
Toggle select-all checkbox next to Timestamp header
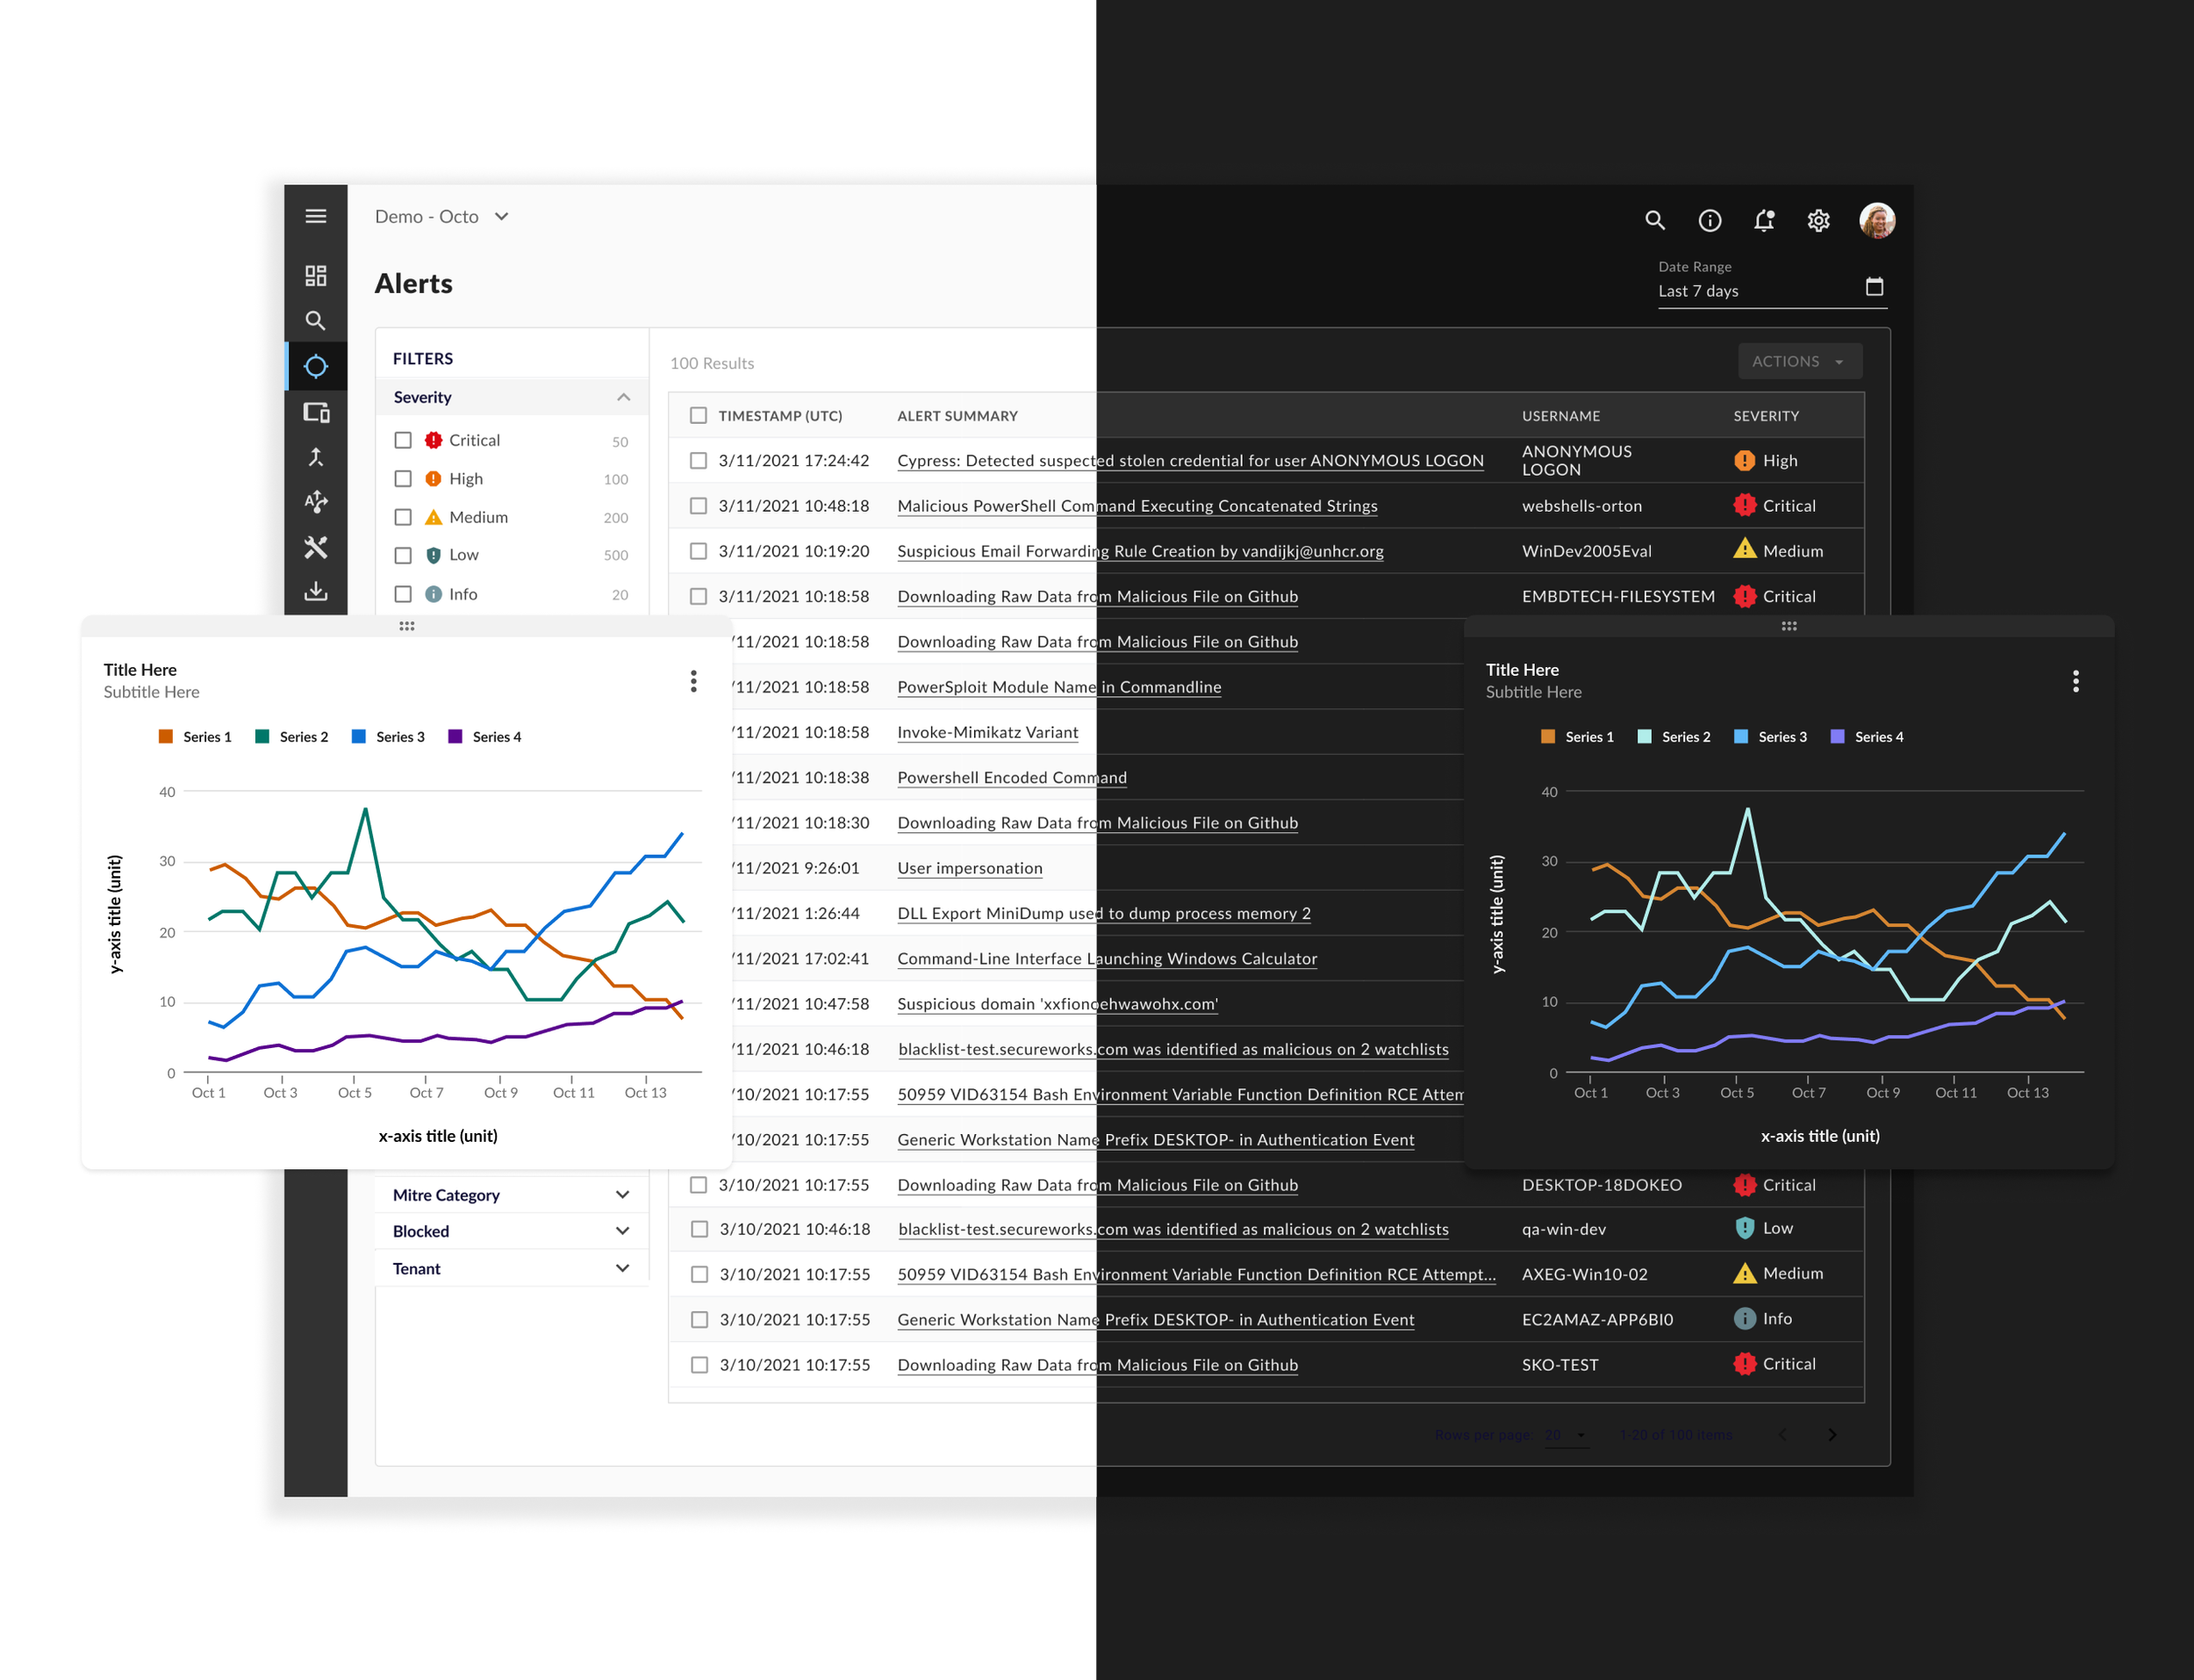tap(699, 415)
